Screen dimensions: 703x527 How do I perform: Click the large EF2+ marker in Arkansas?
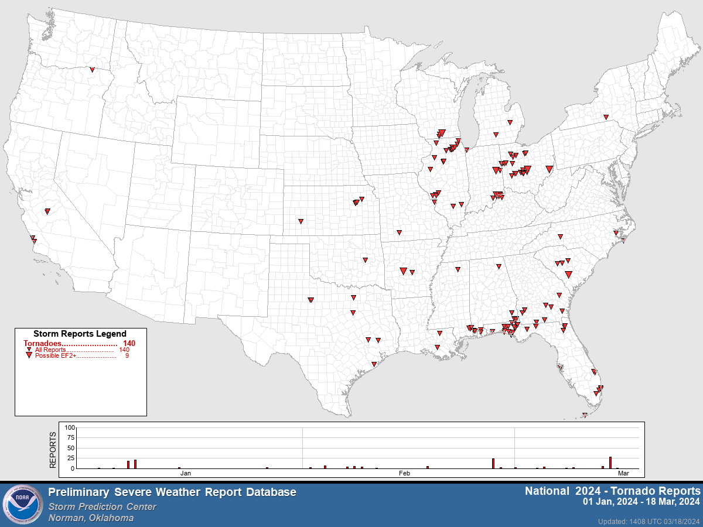tap(403, 271)
